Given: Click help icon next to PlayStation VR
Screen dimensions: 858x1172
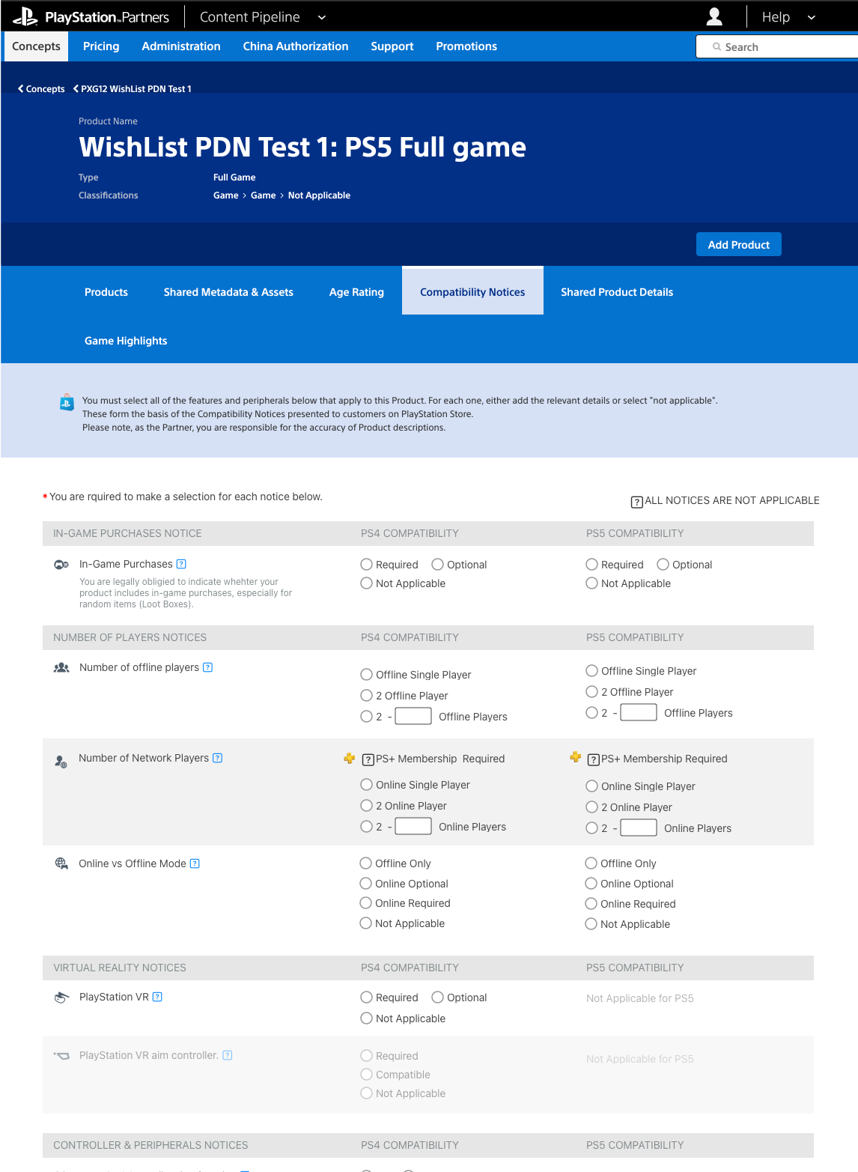Looking at the screenshot, I should click(x=157, y=997).
